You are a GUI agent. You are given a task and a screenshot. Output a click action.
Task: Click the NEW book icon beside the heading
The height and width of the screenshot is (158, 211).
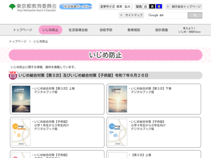[x=13, y=75]
